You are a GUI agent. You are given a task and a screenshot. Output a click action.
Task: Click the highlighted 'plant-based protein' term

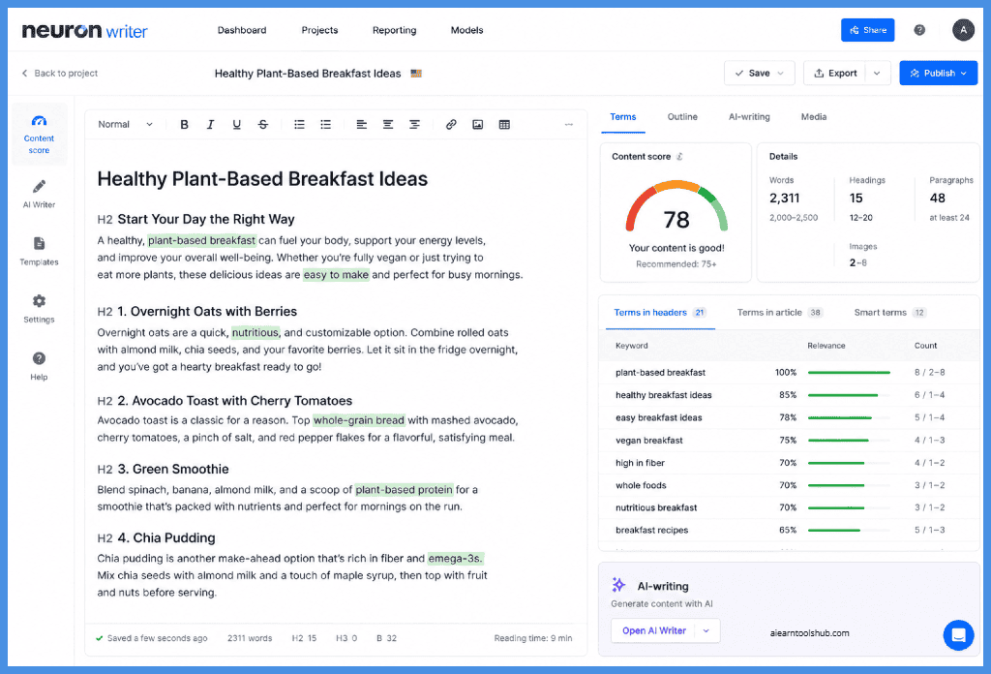(x=404, y=489)
